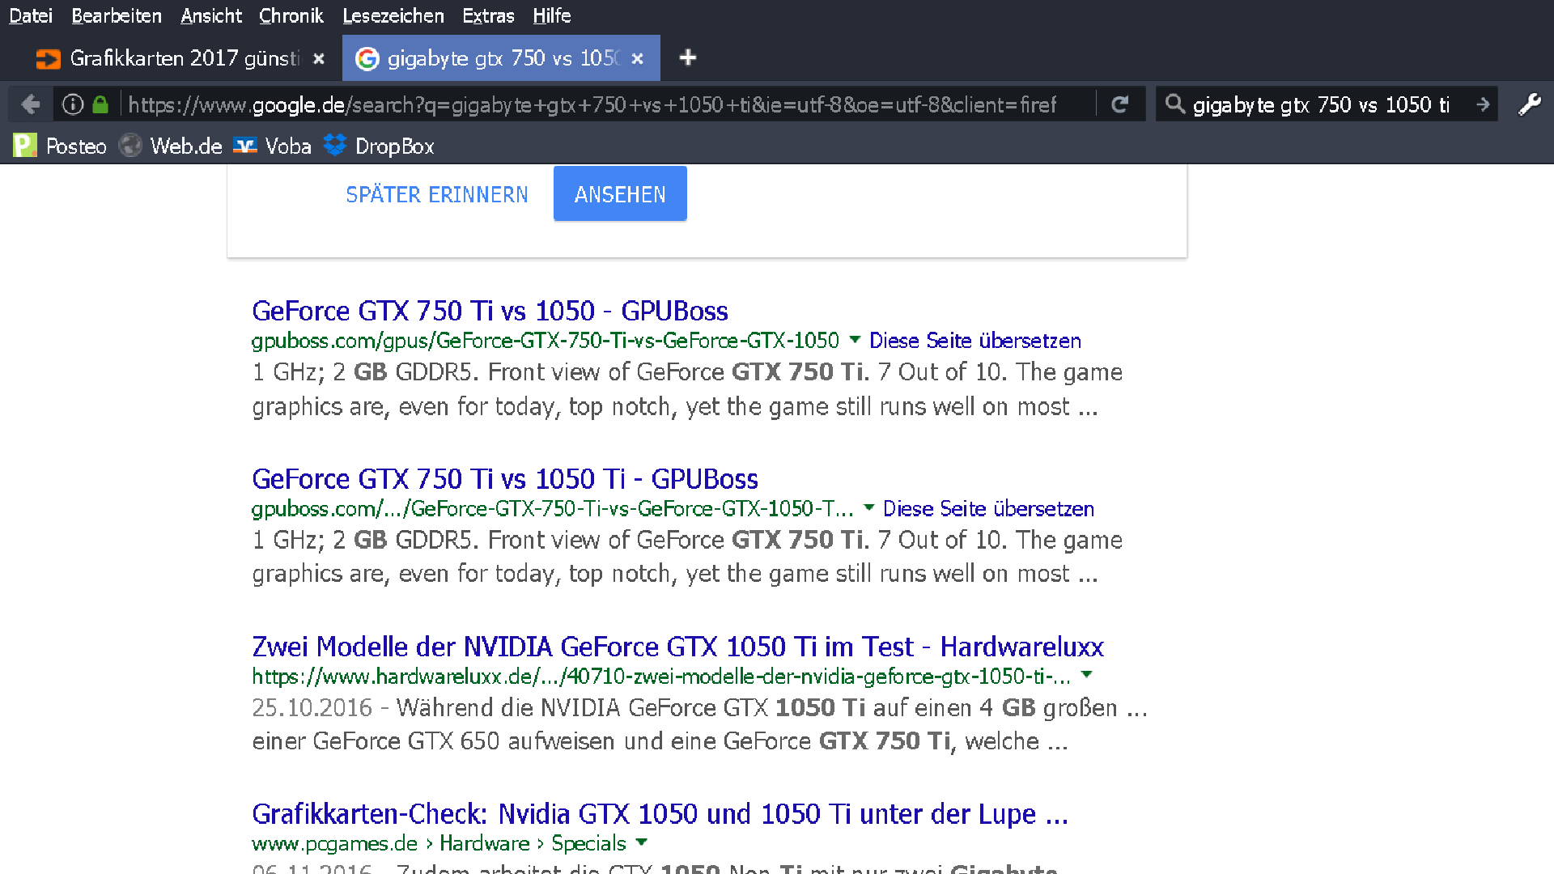Expand dropdown arrow beside first gpuboss URL
This screenshot has width=1554, height=874.
[855, 340]
